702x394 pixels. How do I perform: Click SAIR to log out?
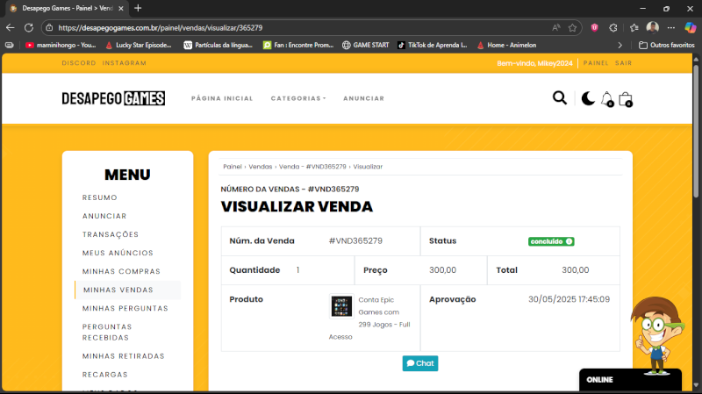(x=623, y=63)
